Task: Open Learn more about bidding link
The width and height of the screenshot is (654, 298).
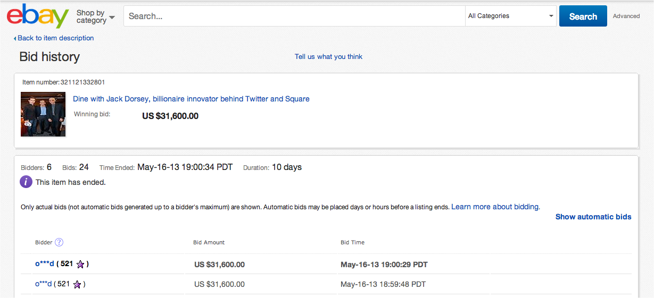Action: click(495, 207)
